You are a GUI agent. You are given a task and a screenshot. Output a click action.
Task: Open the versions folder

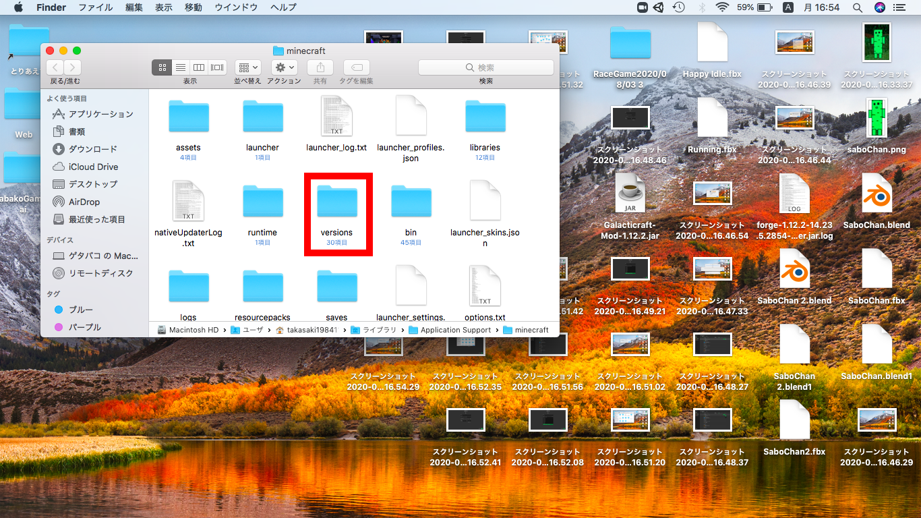[x=336, y=201]
